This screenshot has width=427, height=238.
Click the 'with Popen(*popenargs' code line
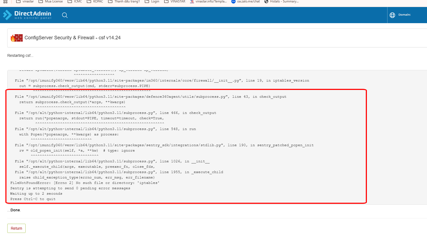click(x=69, y=134)
